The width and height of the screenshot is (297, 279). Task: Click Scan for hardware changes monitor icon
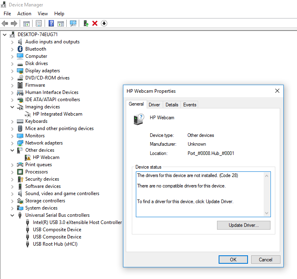click(73, 23)
